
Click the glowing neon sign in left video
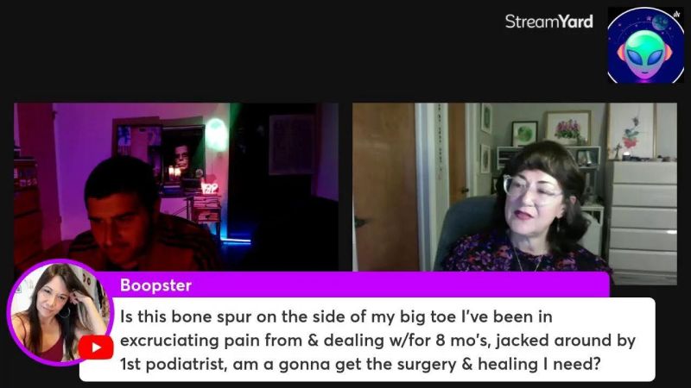(210, 187)
